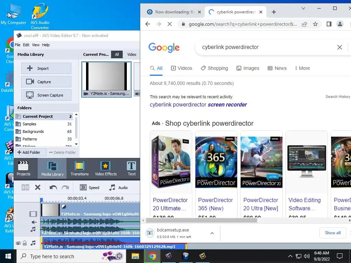Select the Samsung logo mp3 clip on timeline
351x263 pixels.
pyautogui.click(x=114, y=243)
